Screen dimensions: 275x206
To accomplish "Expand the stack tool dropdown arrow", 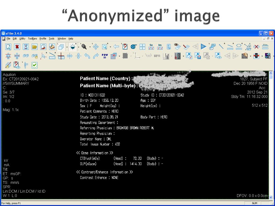I will click(67, 47).
